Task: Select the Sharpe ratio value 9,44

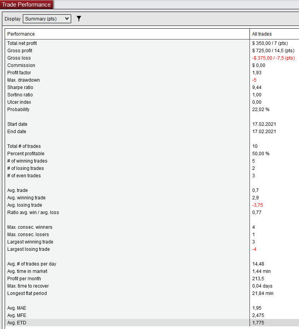Action: pos(257,87)
